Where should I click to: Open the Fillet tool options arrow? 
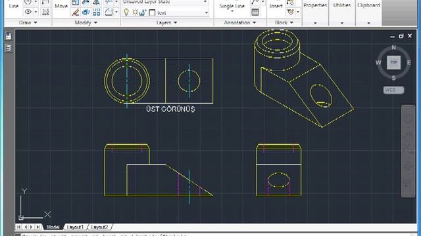(116, 12)
